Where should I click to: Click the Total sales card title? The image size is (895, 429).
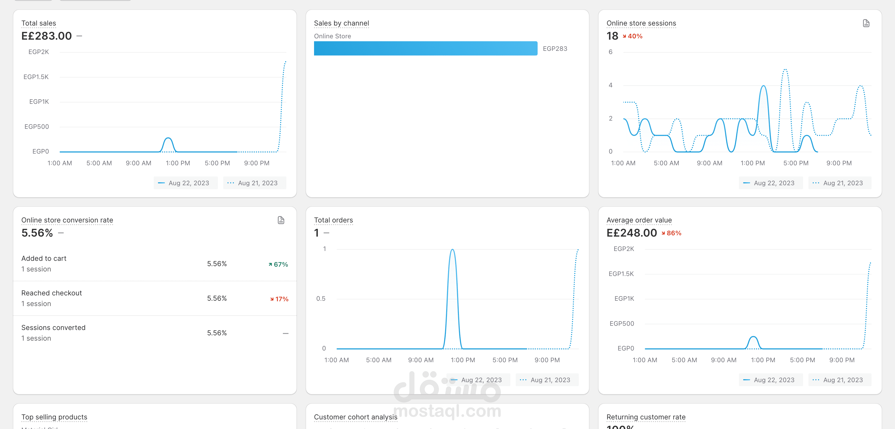(39, 23)
